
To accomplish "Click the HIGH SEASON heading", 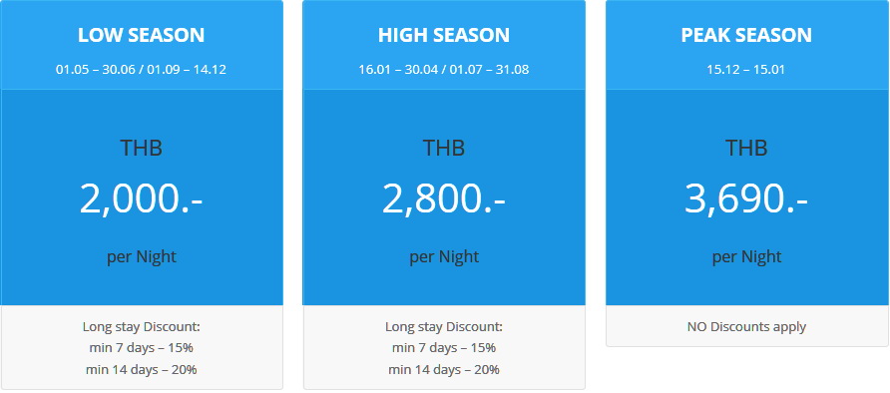I will [x=444, y=35].
